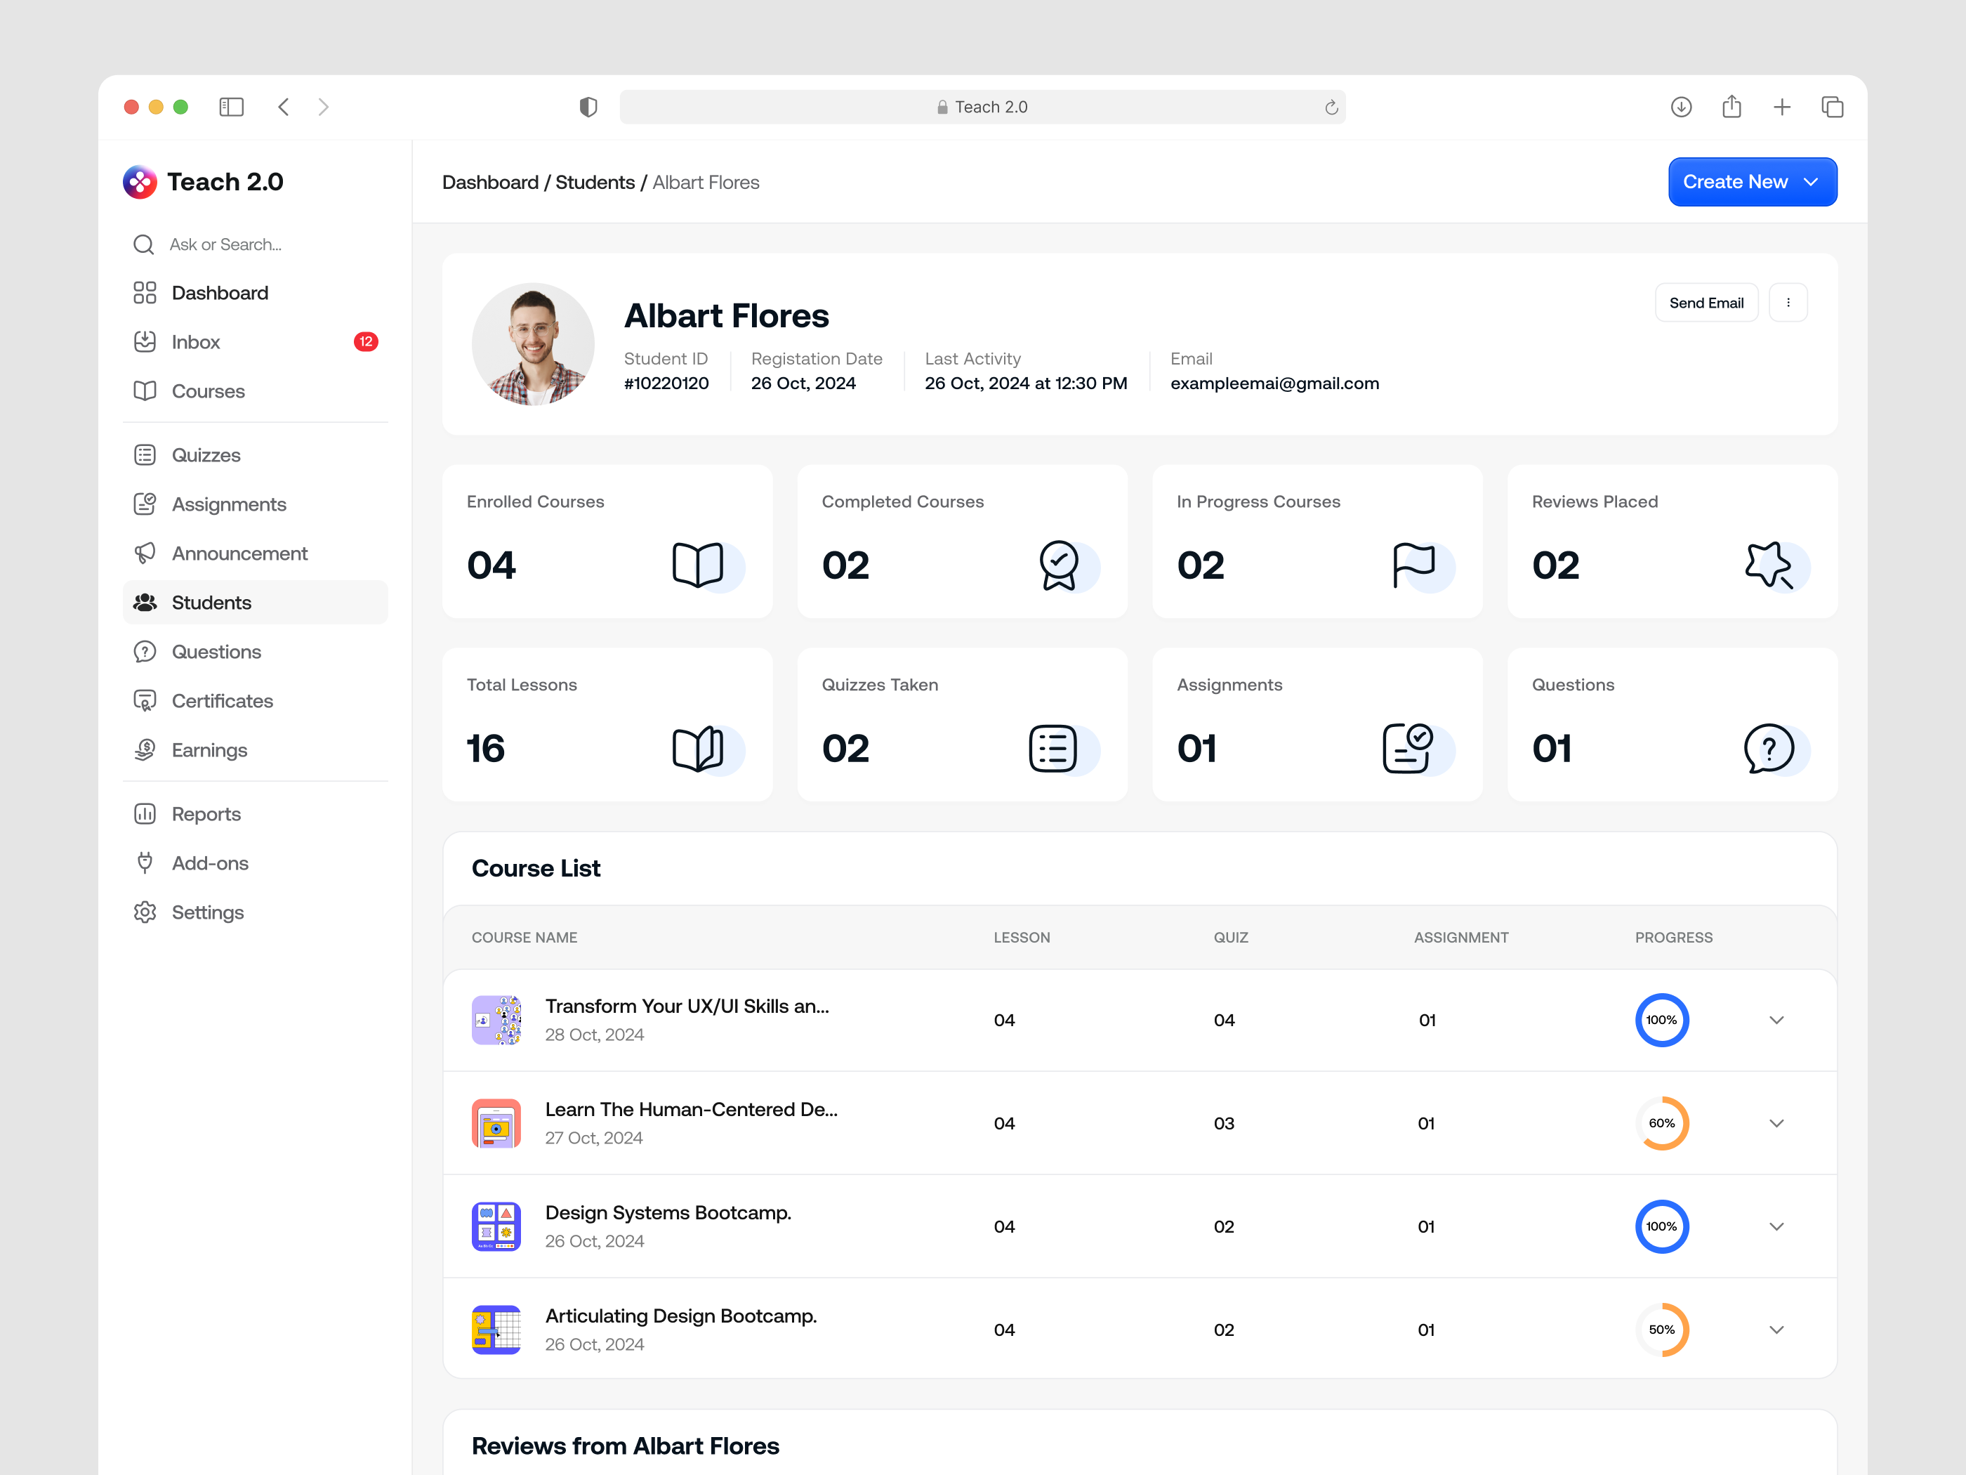
Task: Switch to the Students section
Action: click(x=210, y=602)
